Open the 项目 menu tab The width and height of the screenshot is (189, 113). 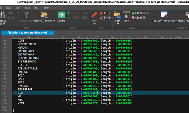click(x=18, y=8)
